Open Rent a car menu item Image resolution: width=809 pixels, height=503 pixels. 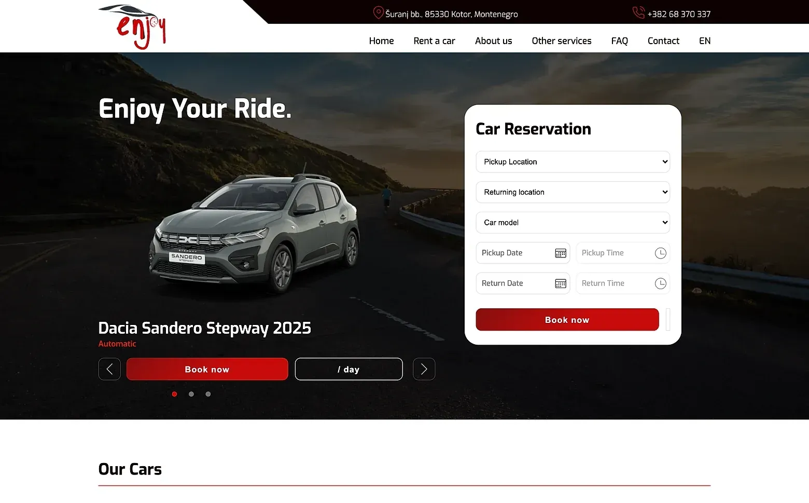coord(434,41)
